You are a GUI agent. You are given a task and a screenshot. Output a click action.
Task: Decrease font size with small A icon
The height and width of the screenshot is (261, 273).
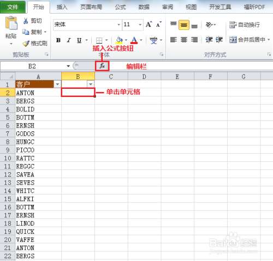click(158, 25)
